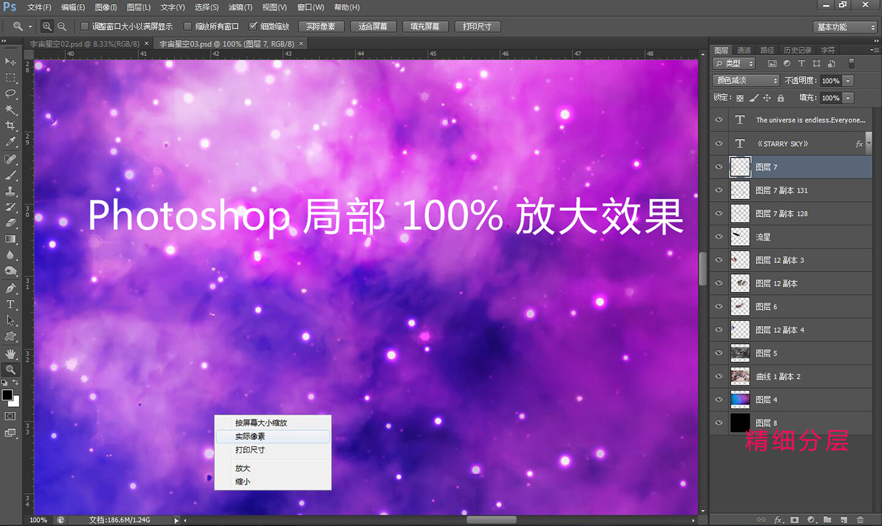
Task: Hide layer 图层 8
Action: [719, 423]
